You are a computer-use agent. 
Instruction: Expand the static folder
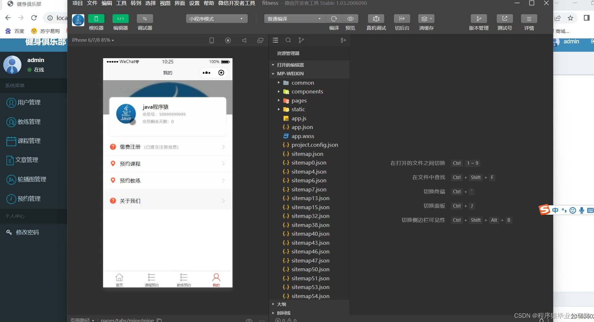[309, 109]
